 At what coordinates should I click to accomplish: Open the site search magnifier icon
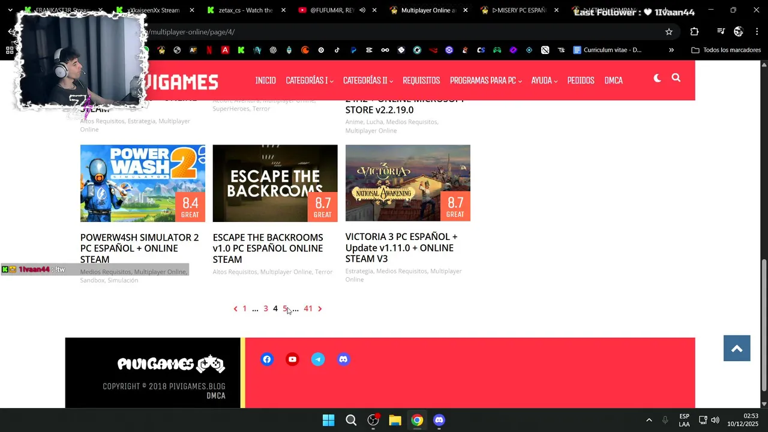click(x=676, y=78)
